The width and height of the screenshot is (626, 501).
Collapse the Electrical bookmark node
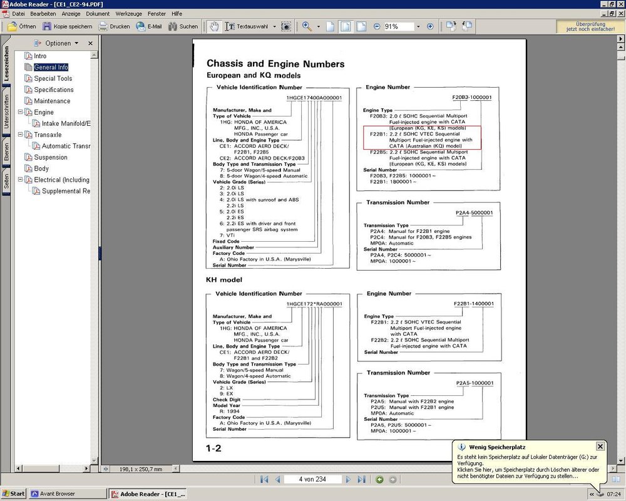coord(20,179)
